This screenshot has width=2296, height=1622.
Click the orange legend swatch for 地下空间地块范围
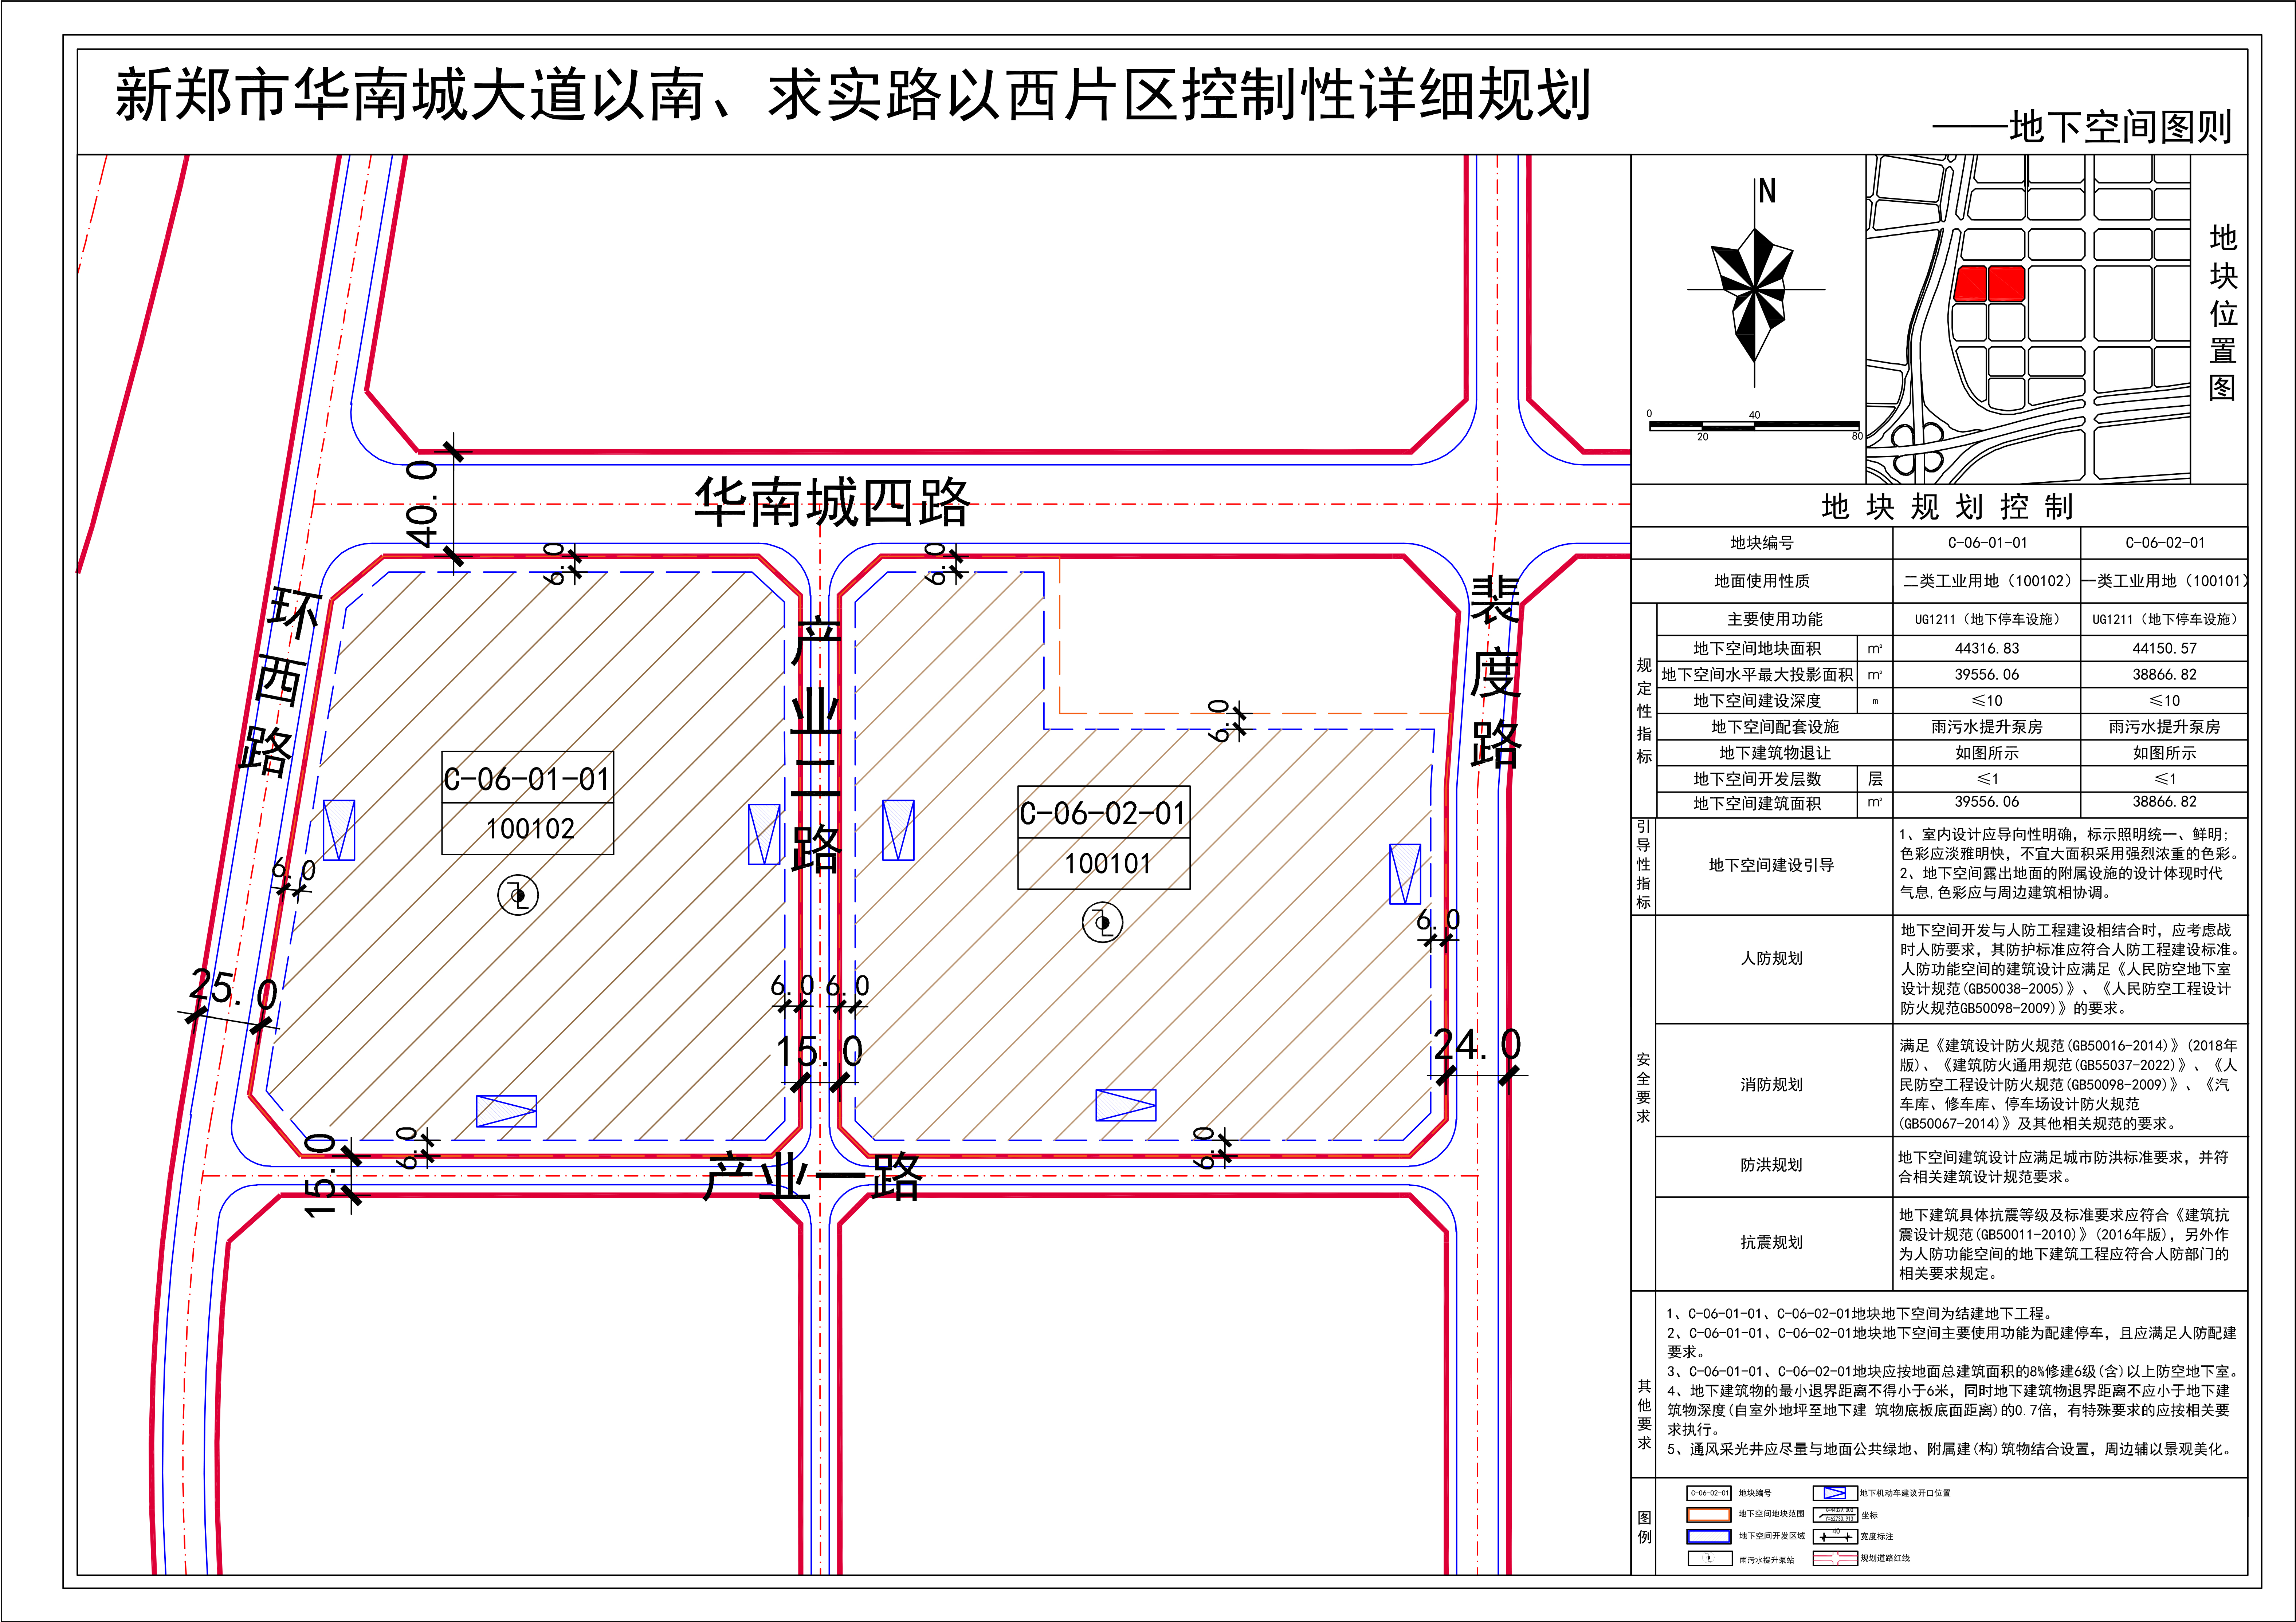[1709, 1515]
